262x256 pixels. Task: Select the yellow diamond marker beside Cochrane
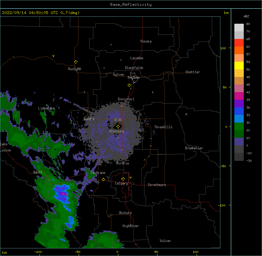click(103, 179)
